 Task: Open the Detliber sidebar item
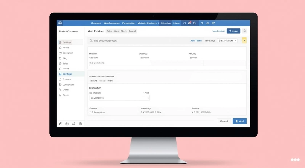coord(71,42)
